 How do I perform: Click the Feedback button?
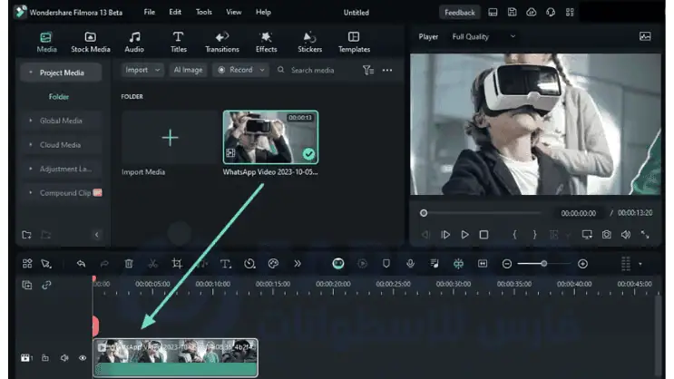[460, 13]
